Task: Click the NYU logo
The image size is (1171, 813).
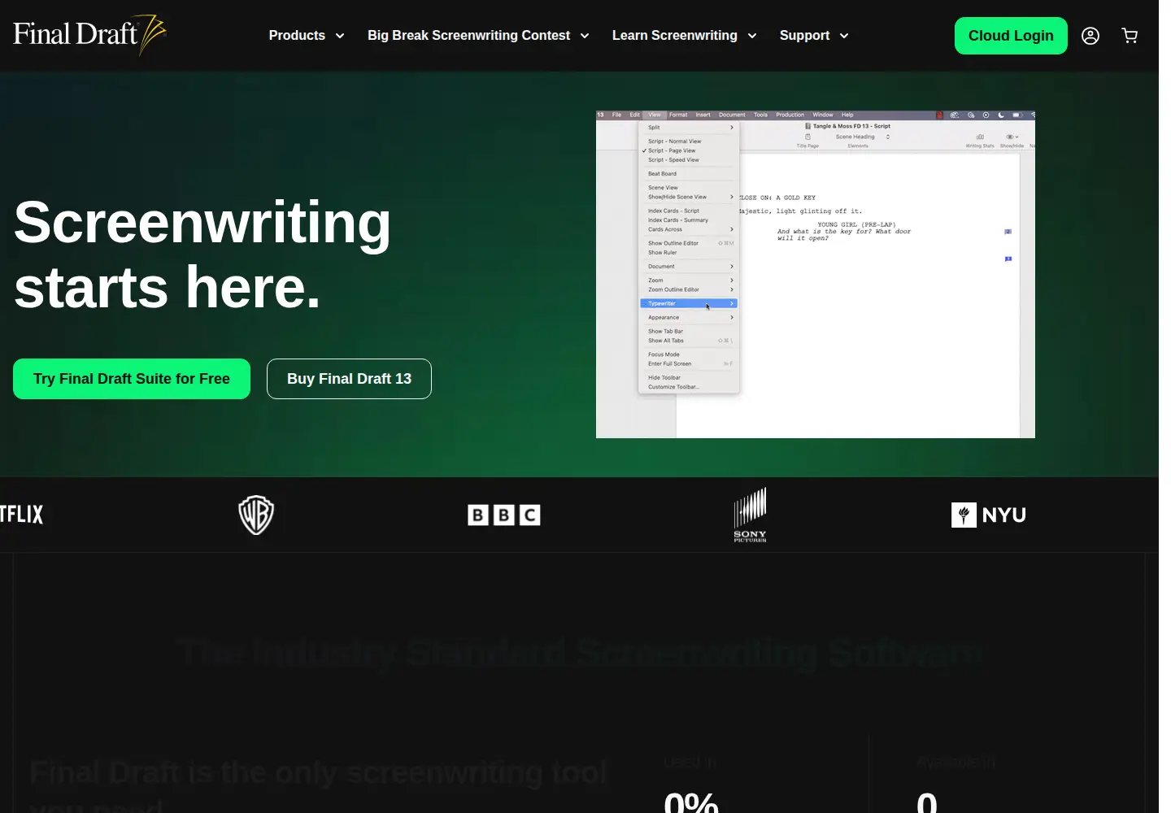Action: [989, 515]
